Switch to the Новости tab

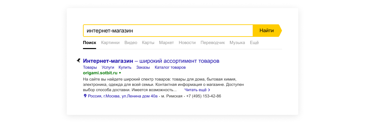tap(187, 43)
